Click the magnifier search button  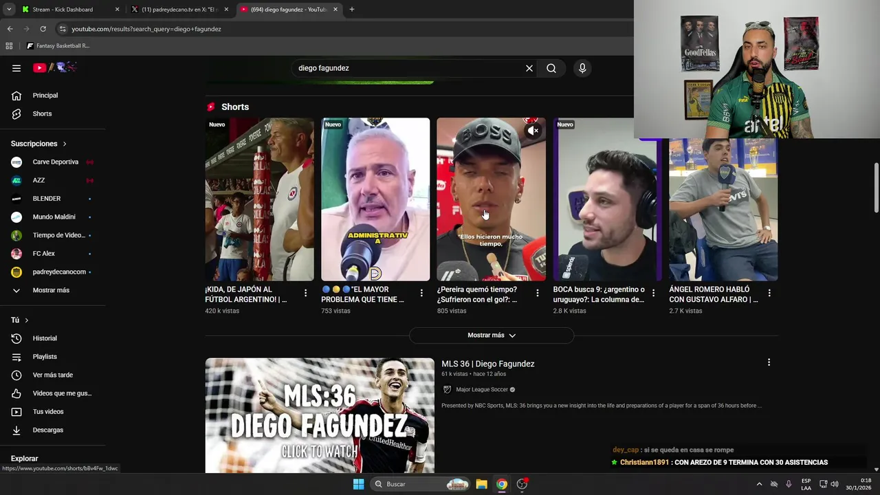click(x=551, y=68)
